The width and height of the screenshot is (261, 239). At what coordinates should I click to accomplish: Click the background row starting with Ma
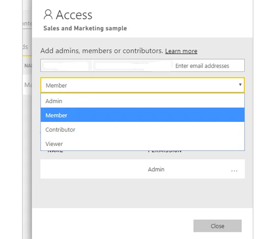(x=27, y=85)
